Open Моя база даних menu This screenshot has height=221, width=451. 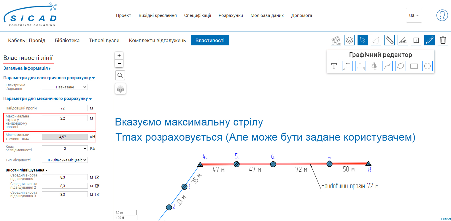click(x=267, y=15)
